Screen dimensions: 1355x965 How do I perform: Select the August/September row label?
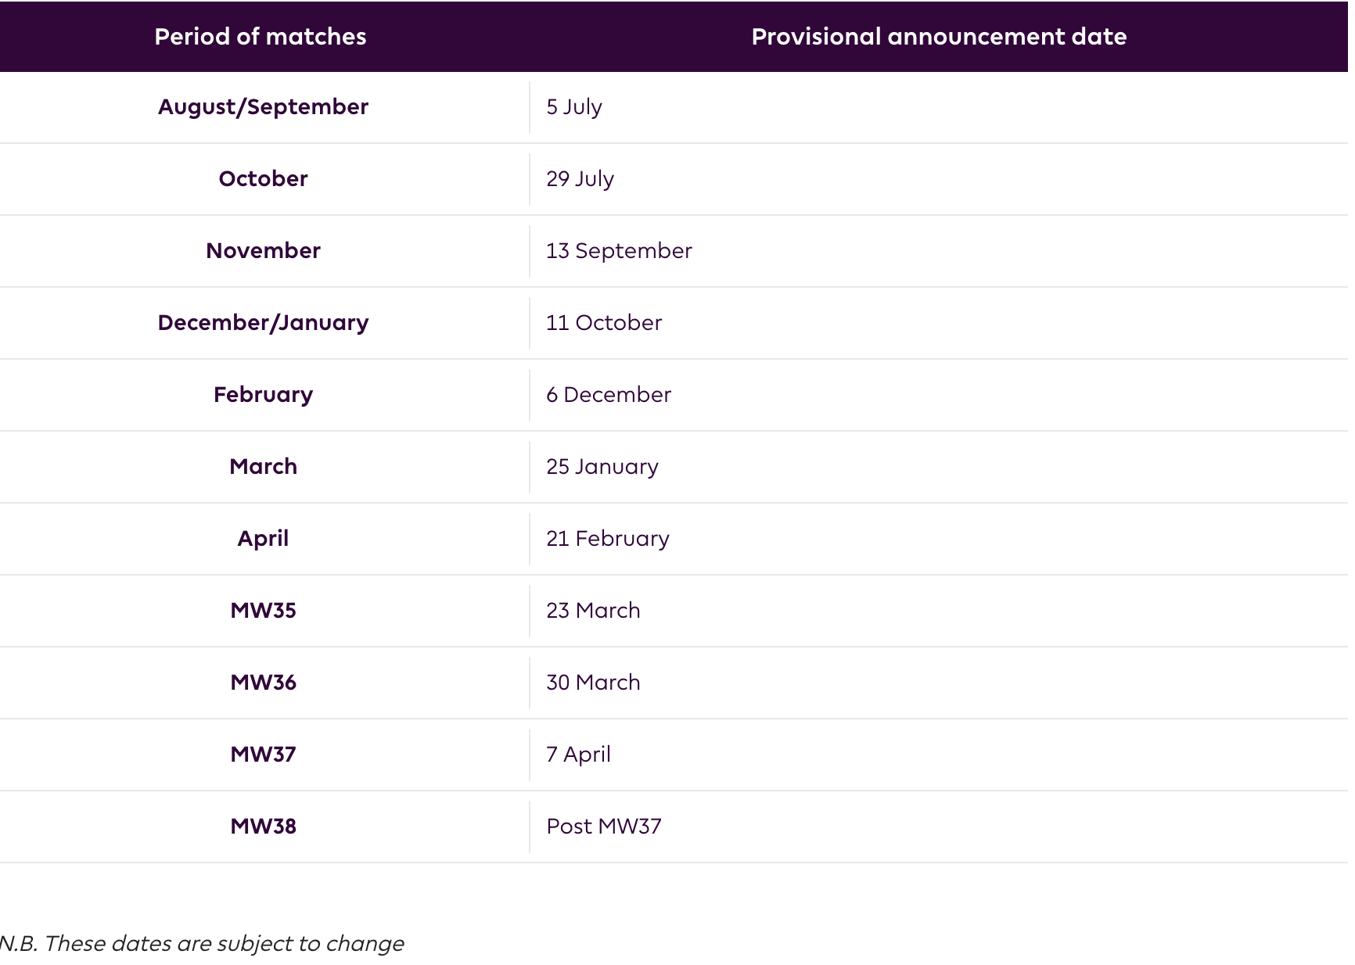tap(263, 107)
